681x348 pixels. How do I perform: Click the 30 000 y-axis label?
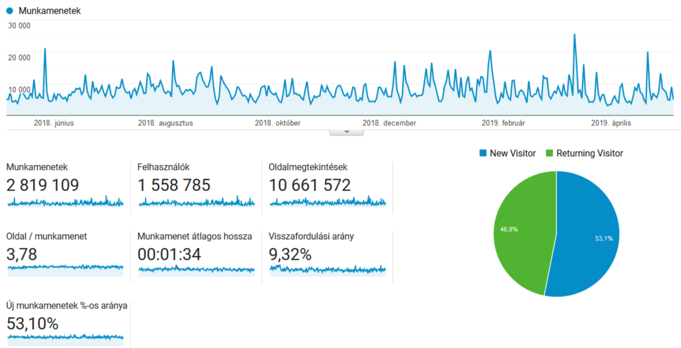click(x=19, y=25)
